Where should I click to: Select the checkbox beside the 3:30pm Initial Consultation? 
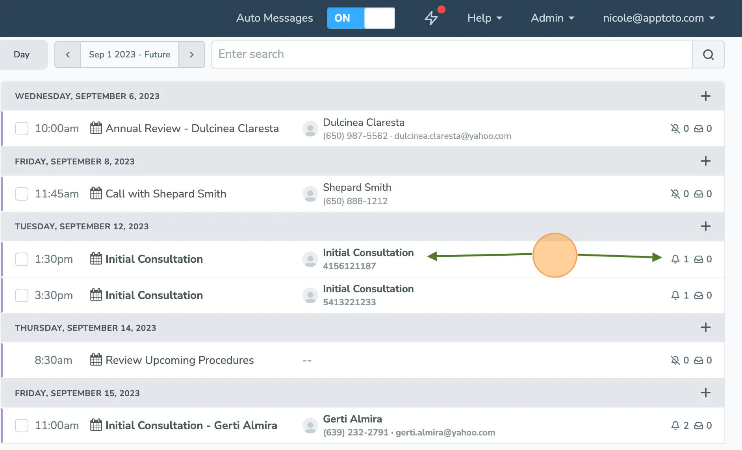tap(22, 295)
